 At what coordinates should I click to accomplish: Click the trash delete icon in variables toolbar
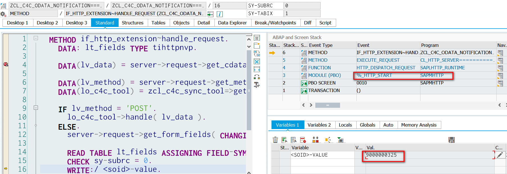pyautogui.click(x=275, y=140)
